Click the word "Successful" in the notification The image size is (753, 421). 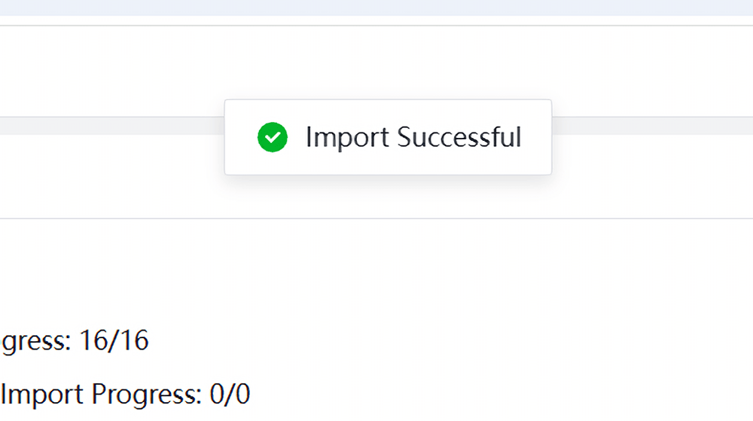tap(459, 137)
